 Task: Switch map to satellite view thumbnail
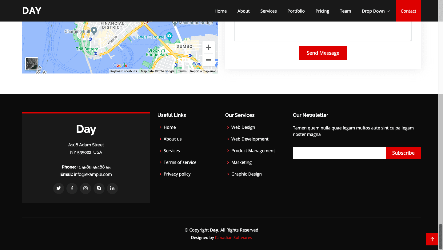pos(32,64)
